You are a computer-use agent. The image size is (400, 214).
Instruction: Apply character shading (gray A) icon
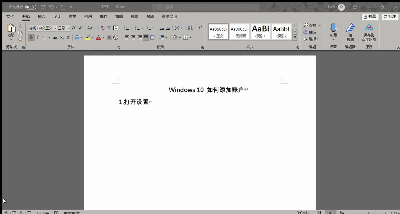pyautogui.click(x=109, y=37)
